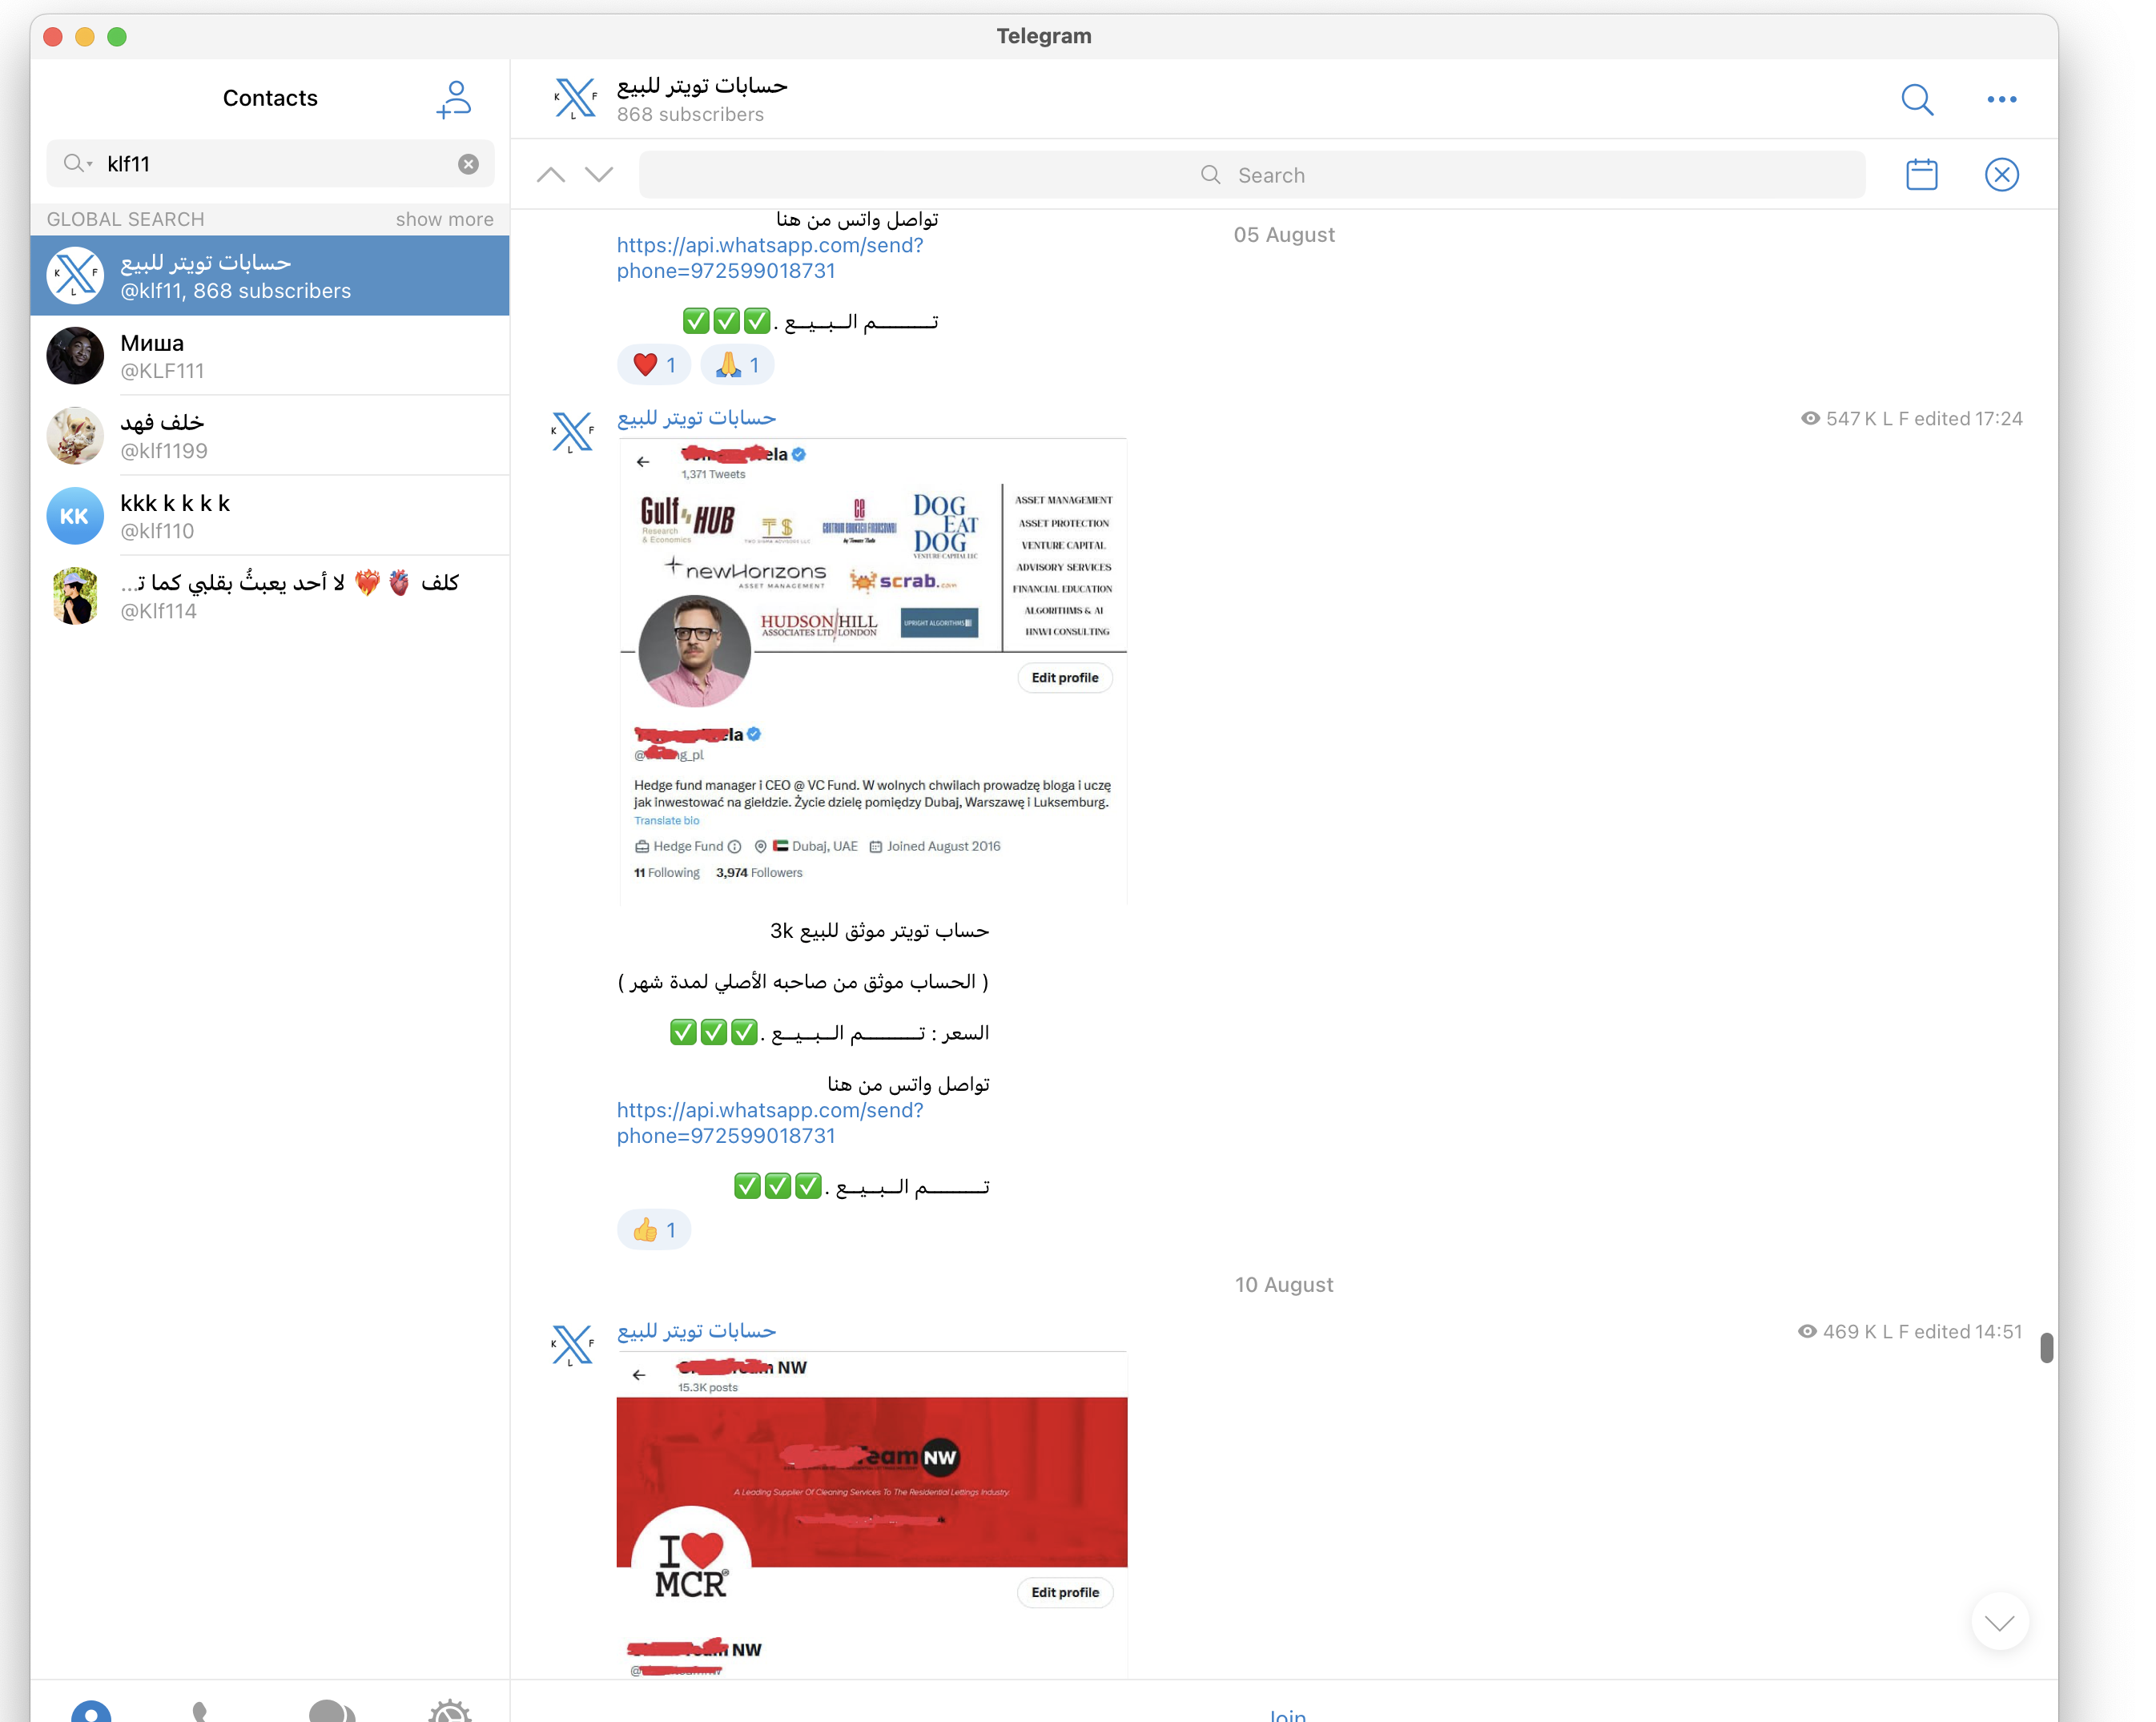Click sender name on 17:24 post
The image size is (2156, 1722).
[x=696, y=418]
